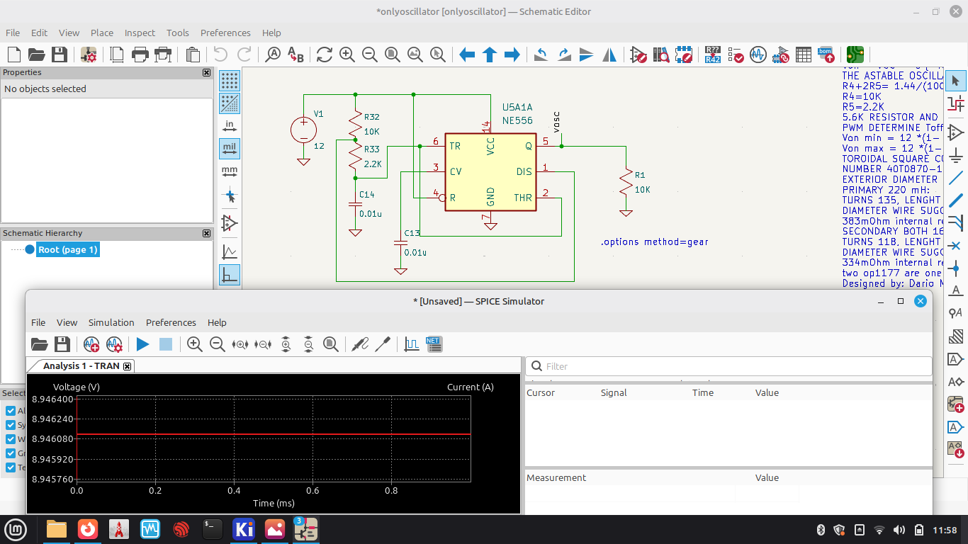This screenshot has width=968, height=544.
Task: Open the simulator icon in schematic toolbar
Action: click(x=758, y=55)
